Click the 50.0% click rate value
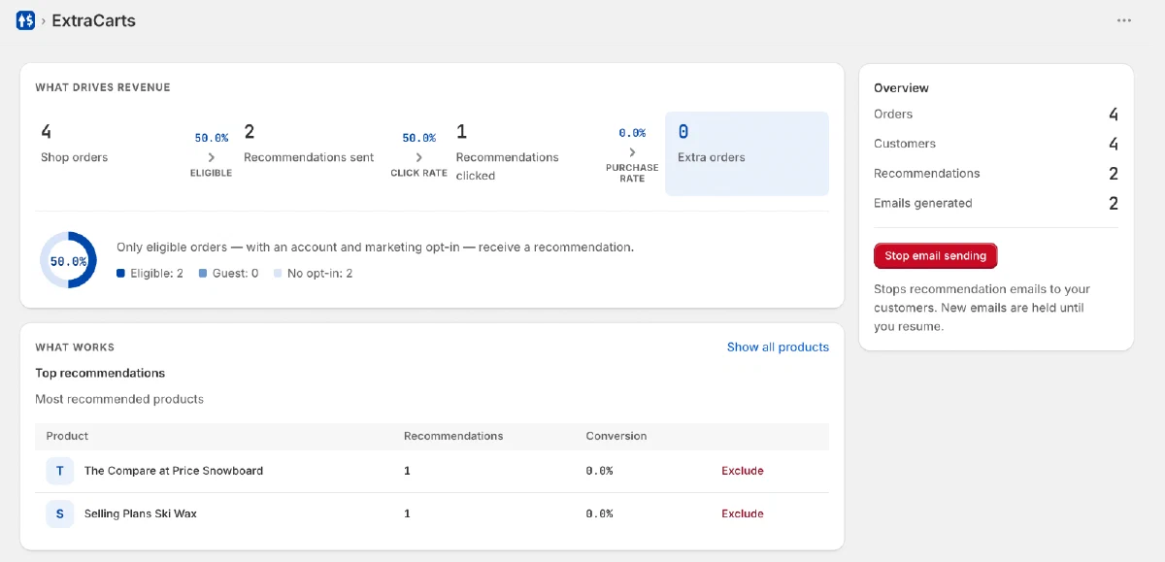The height and width of the screenshot is (562, 1165). 418,138
